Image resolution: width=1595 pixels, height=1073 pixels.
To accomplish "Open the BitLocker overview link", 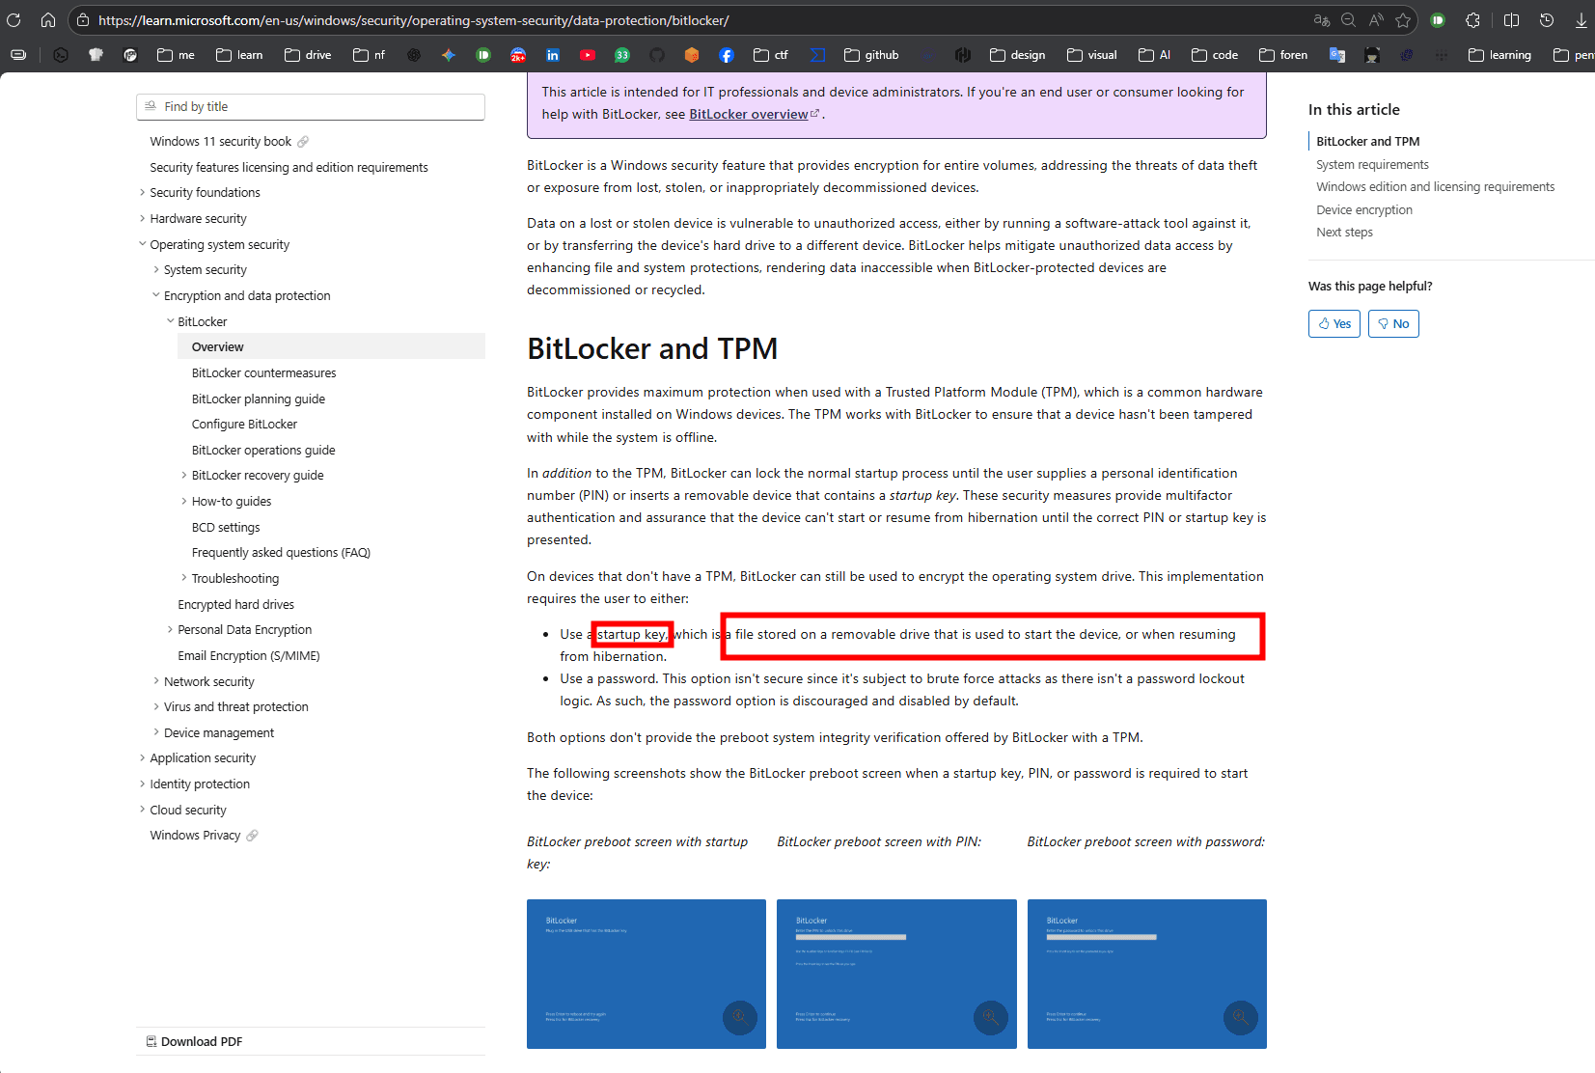I will click(749, 115).
